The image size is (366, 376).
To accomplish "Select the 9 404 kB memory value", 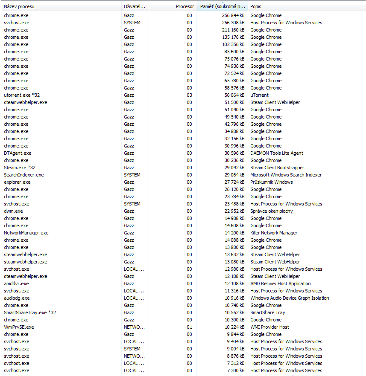I will point(236,341).
